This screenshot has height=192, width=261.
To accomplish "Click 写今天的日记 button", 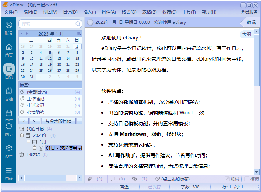I will click(58, 121).
